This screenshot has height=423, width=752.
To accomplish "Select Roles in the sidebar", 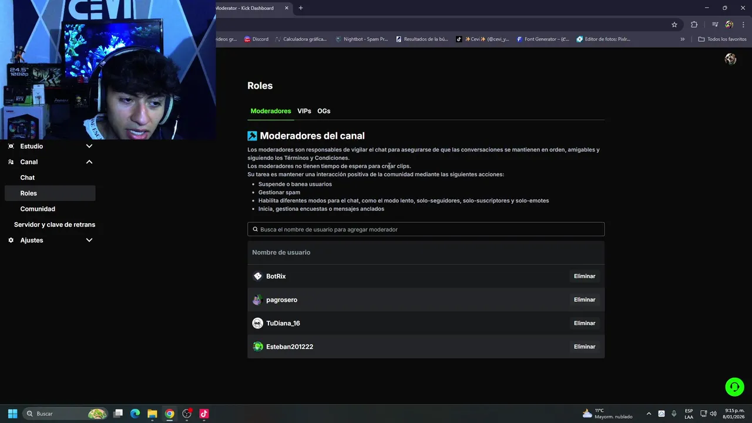I will (50, 193).
